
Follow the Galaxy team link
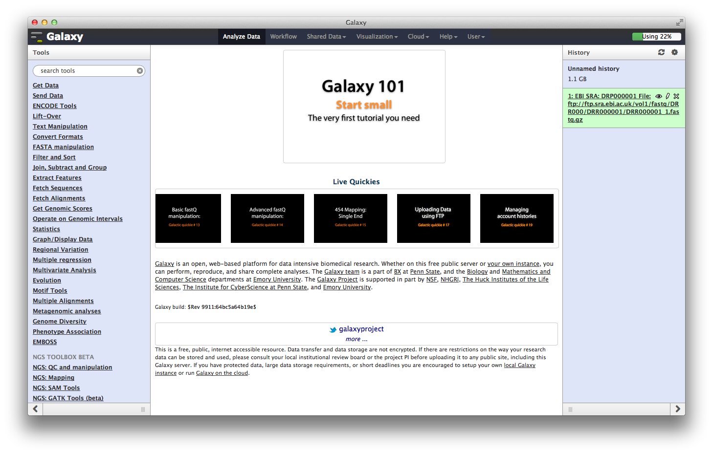(x=342, y=272)
